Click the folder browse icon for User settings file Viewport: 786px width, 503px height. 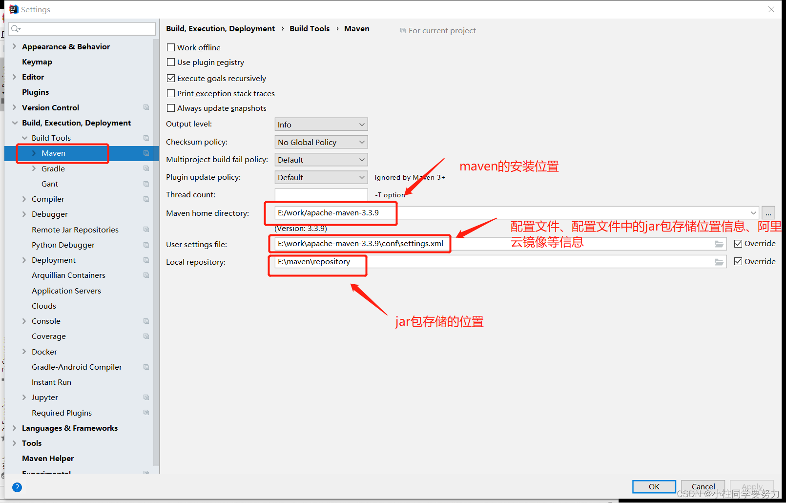pos(719,244)
